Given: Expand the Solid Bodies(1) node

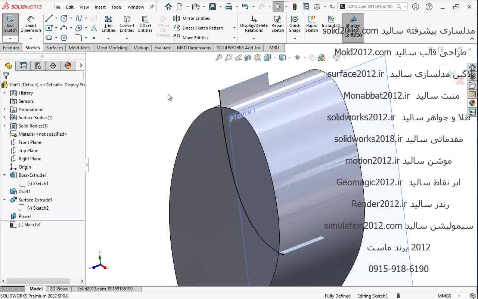Looking at the screenshot, I should pos(4,126).
